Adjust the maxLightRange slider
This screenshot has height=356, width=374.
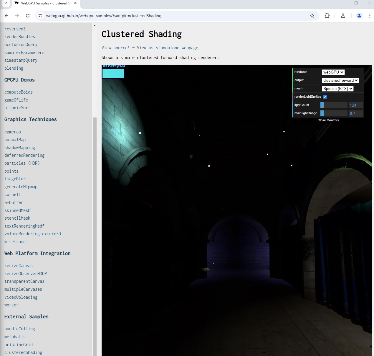[334, 113]
